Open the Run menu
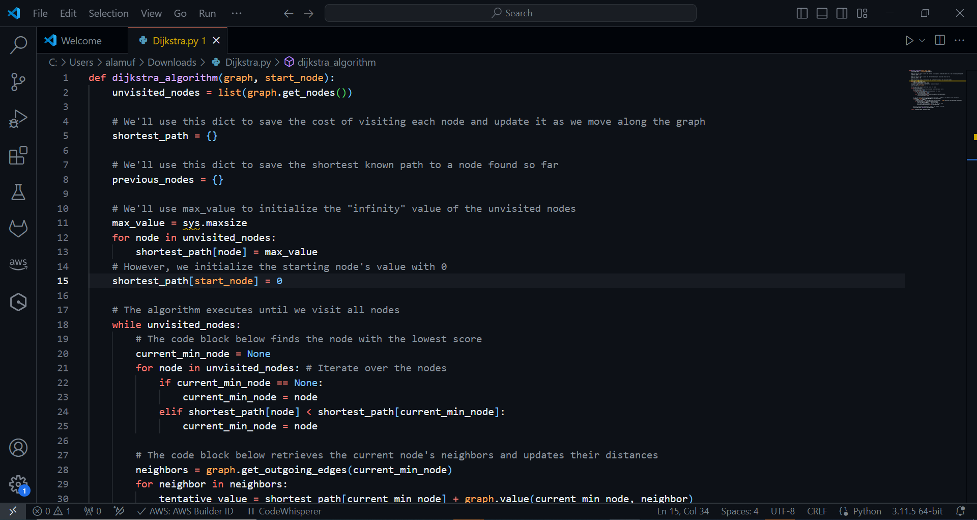The image size is (977, 520). pyautogui.click(x=207, y=13)
